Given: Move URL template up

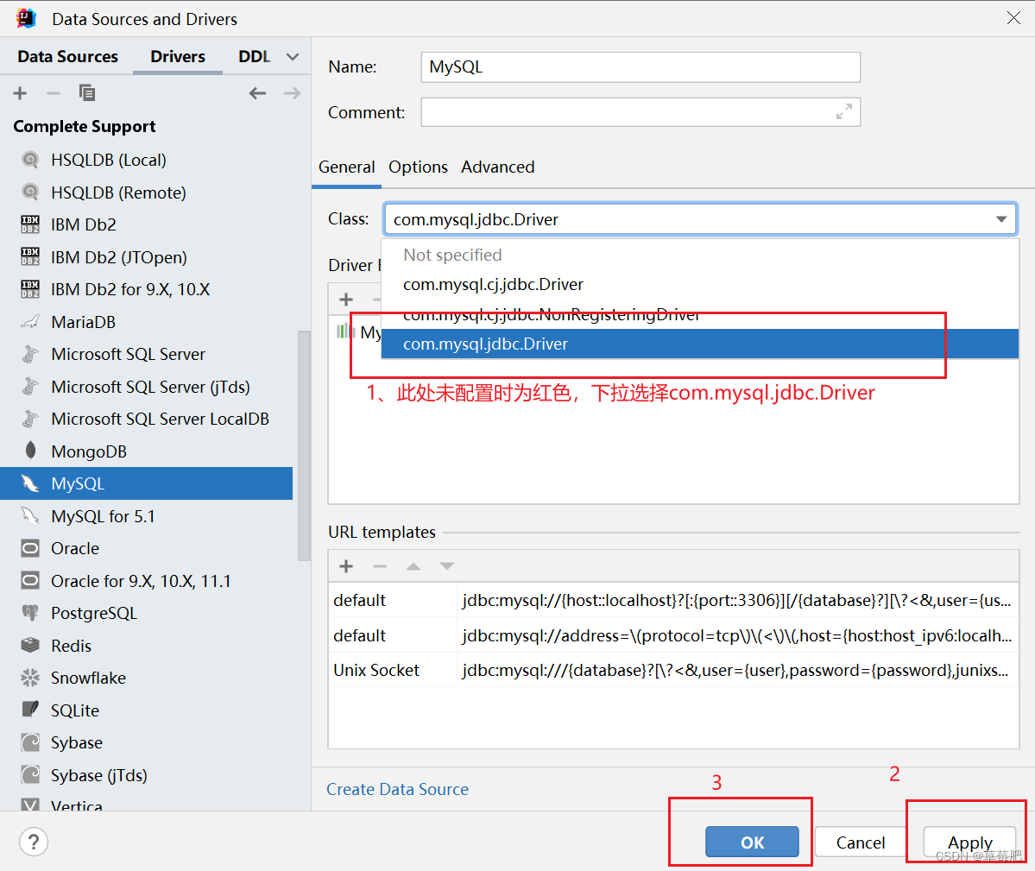Looking at the screenshot, I should (x=413, y=566).
